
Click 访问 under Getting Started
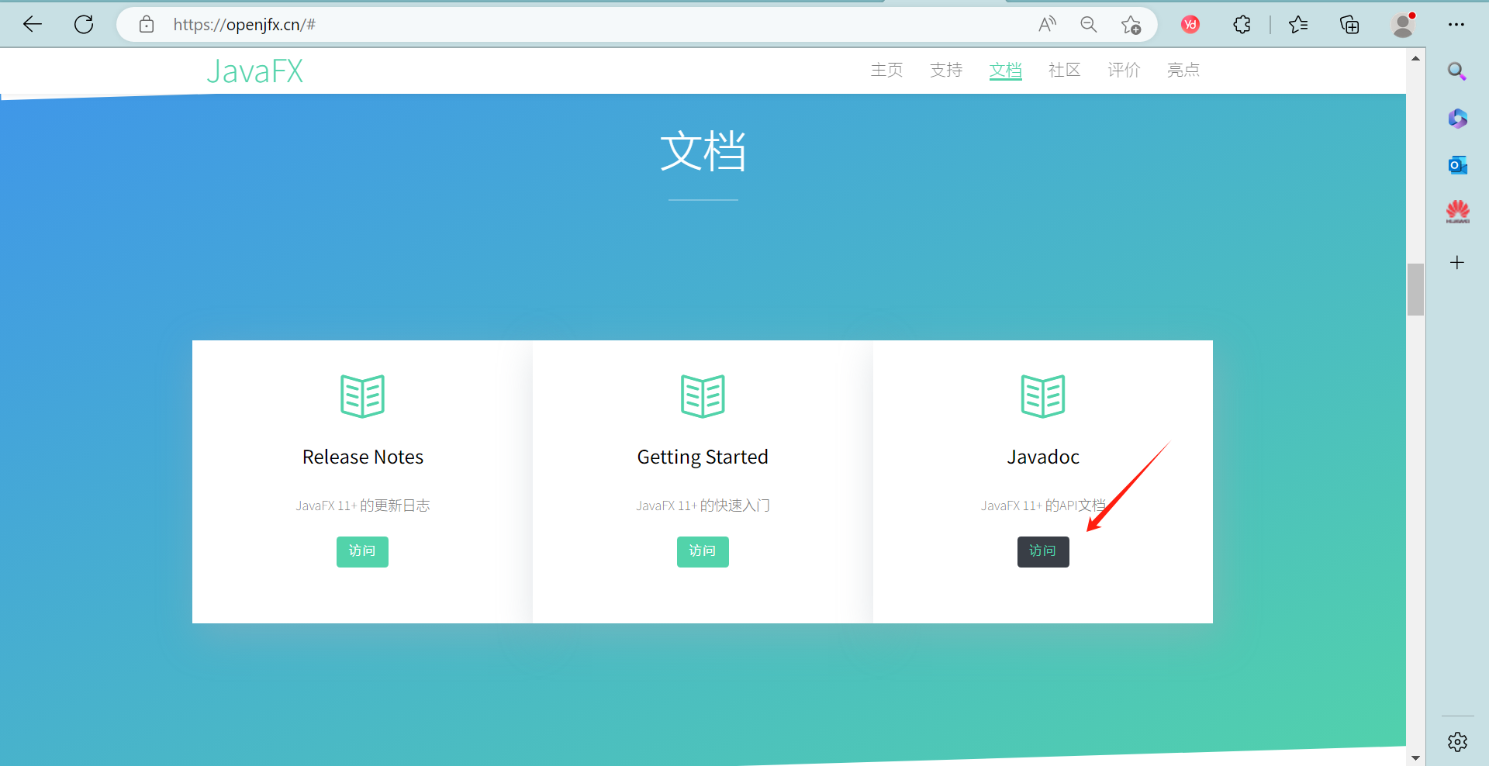click(703, 551)
